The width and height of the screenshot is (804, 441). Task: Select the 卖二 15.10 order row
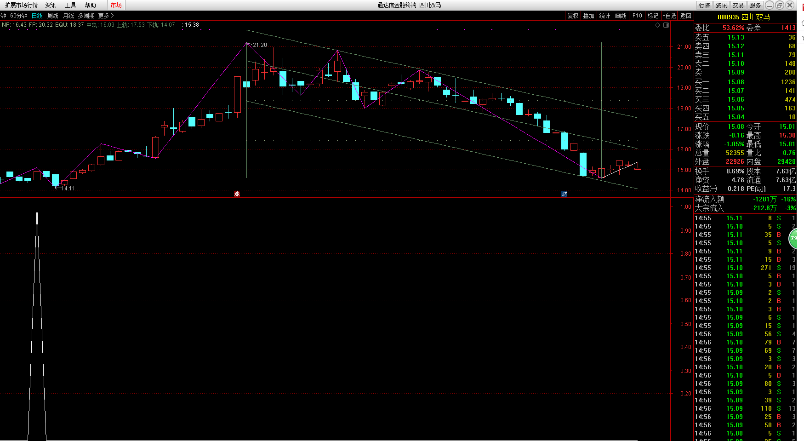pos(745,63)
